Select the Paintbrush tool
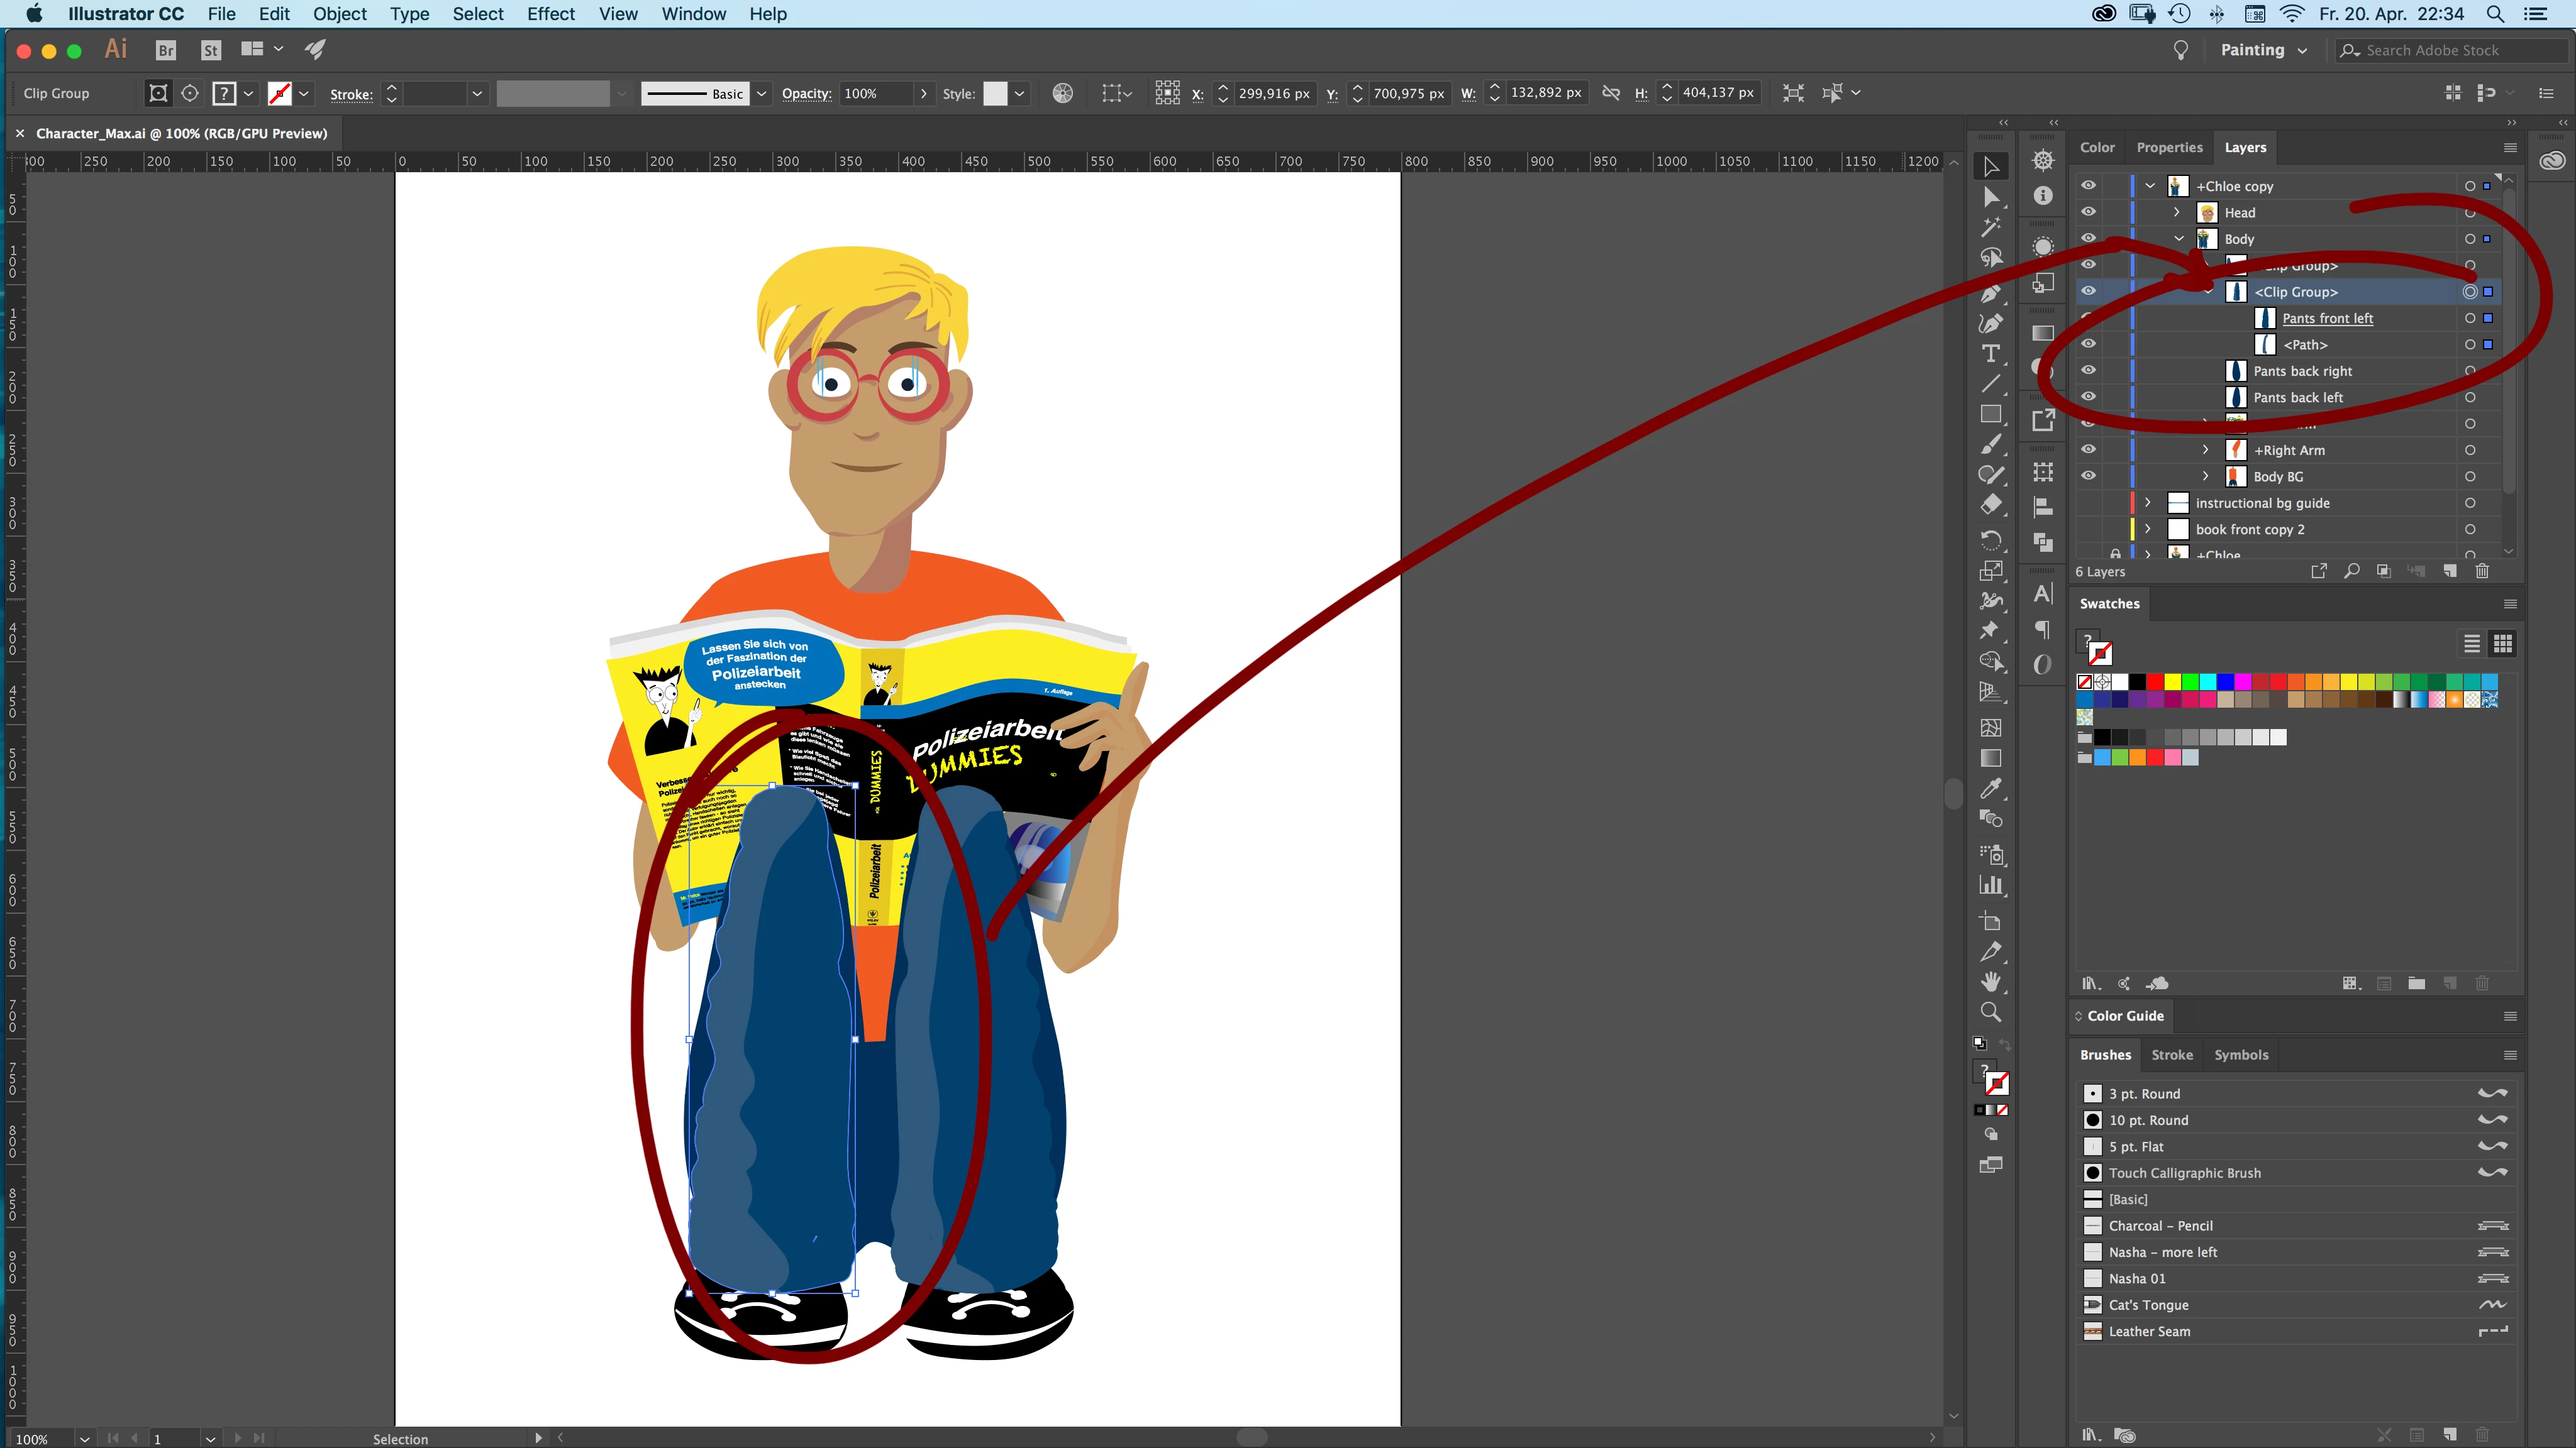The width and height of the screenshot is (2576, 1448). coord(1991,444)
